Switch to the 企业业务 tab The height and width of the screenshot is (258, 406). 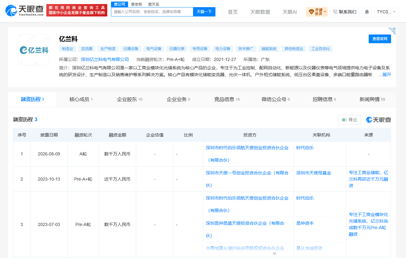point(178,99)
